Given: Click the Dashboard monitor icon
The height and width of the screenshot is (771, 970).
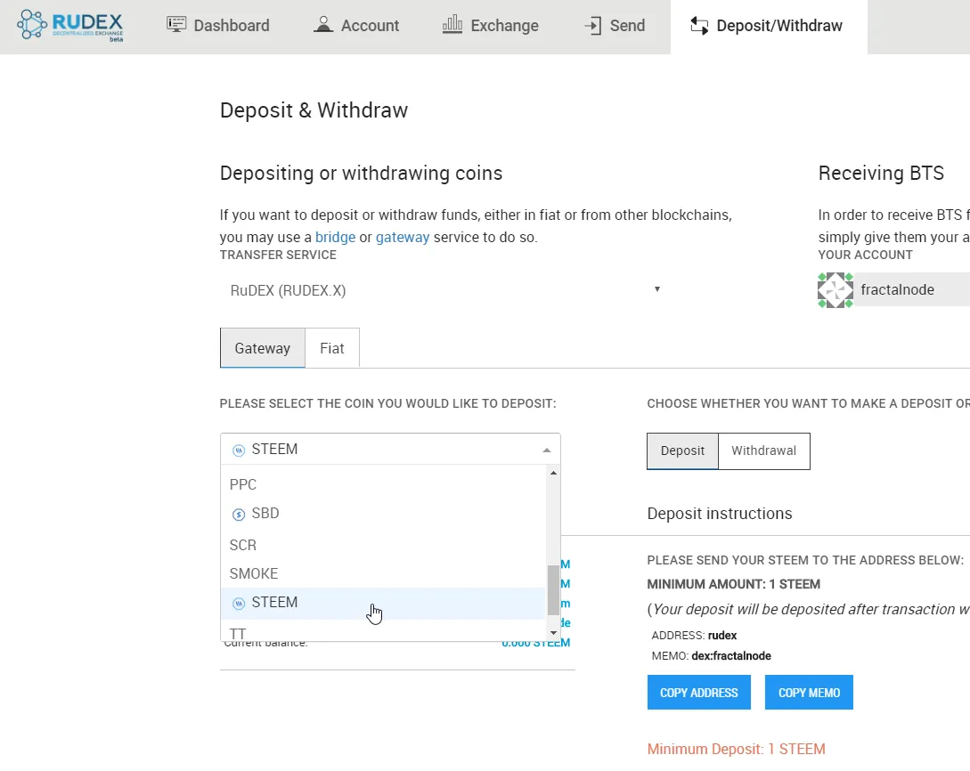Looking at the screenshot, I should (x=176, y=25).
